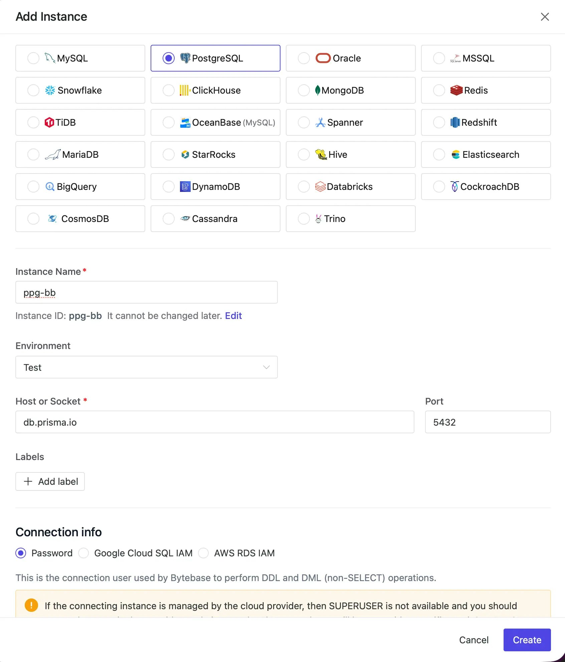The image size is (565, 662).
Task: Click Add label under Labels
Action: pyautogui.click(x=50, y=481)
